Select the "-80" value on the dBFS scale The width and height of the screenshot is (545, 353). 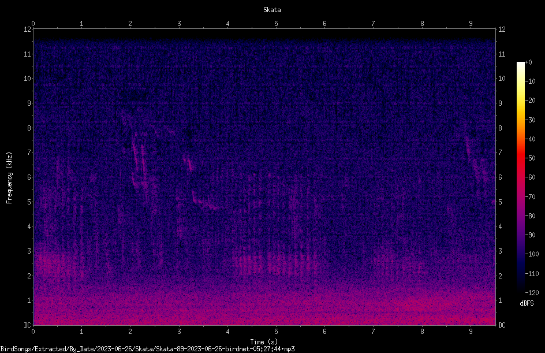tap(530, 216)
